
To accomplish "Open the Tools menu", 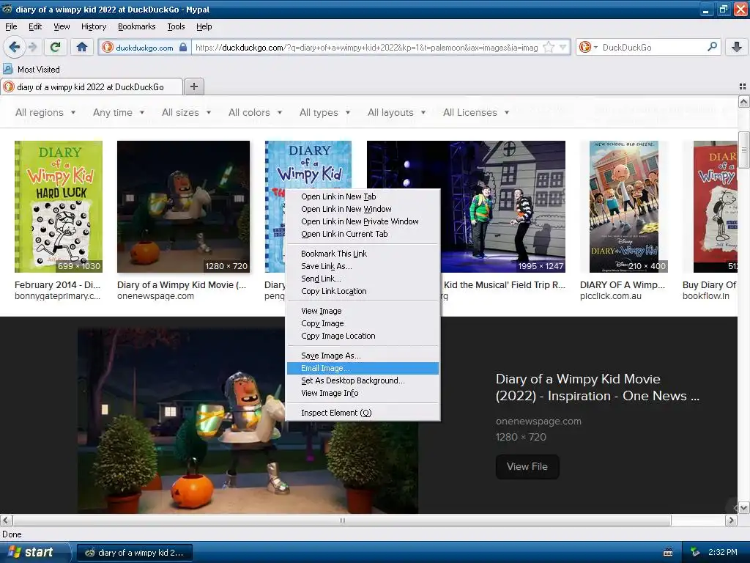I will click(x=176, y=26).
